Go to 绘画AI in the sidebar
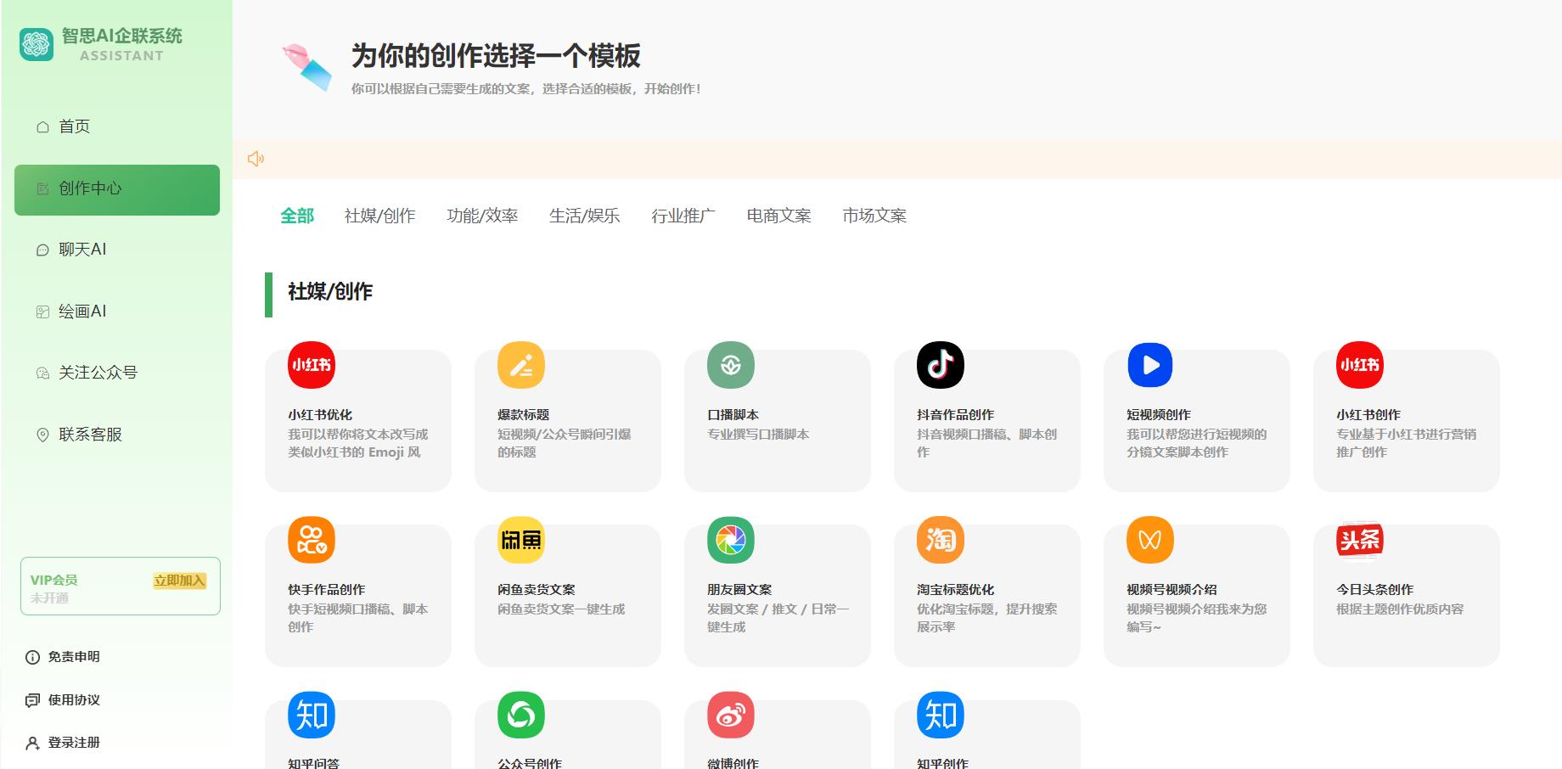This screenshot has height=769, width=1562. click(x=117, y=312)
